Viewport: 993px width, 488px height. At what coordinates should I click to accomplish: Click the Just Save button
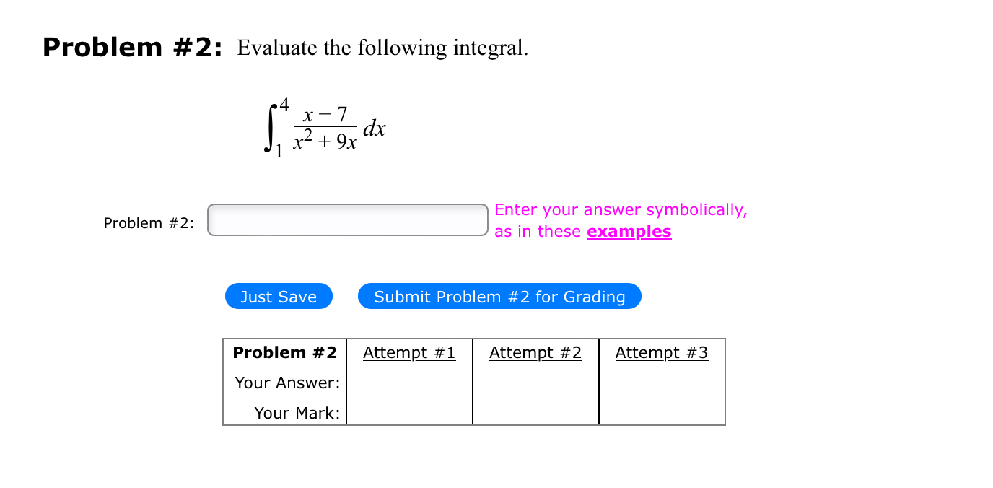(279, 296)
